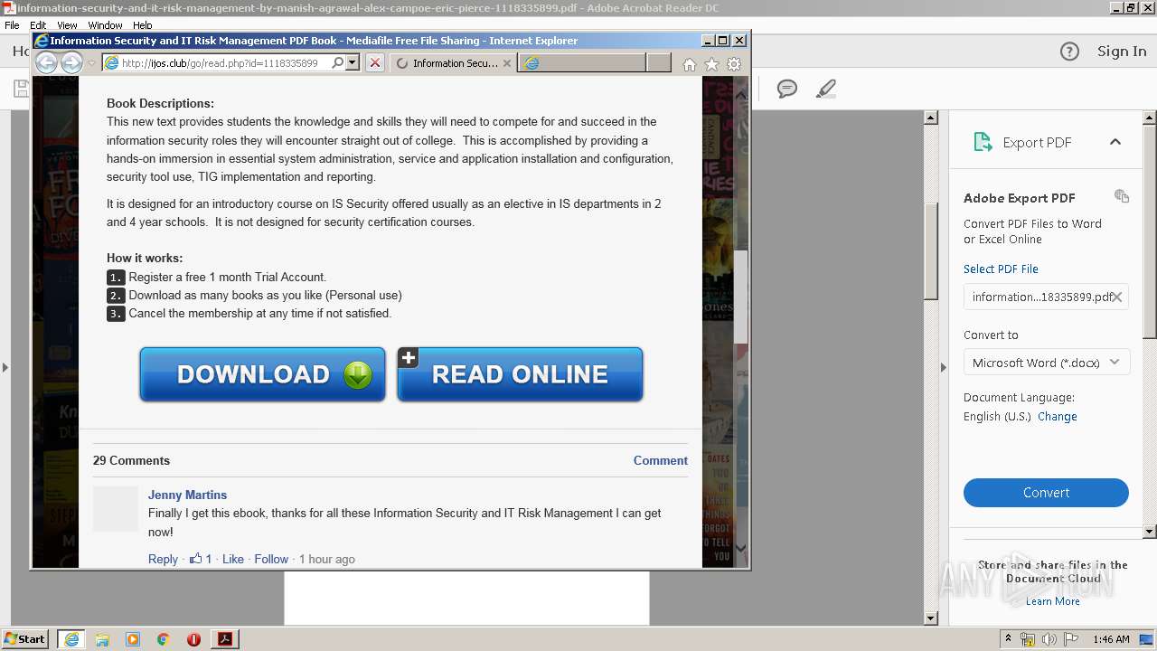Select the Acrobat highlight pen tool

(x=825, y=89)
